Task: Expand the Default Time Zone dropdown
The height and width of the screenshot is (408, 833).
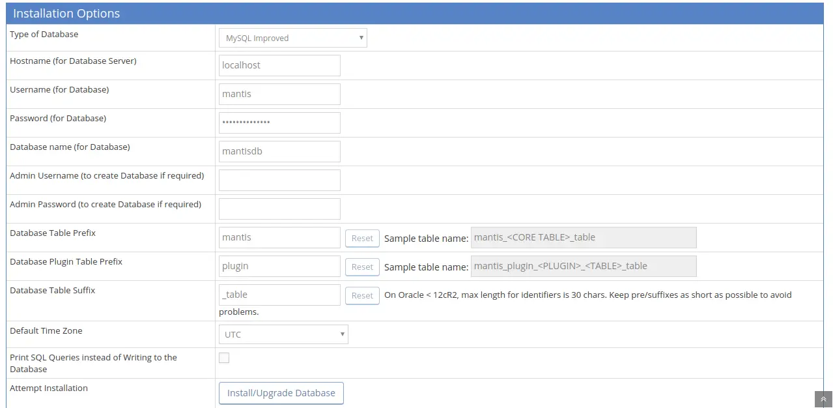Action: [283, 334]
